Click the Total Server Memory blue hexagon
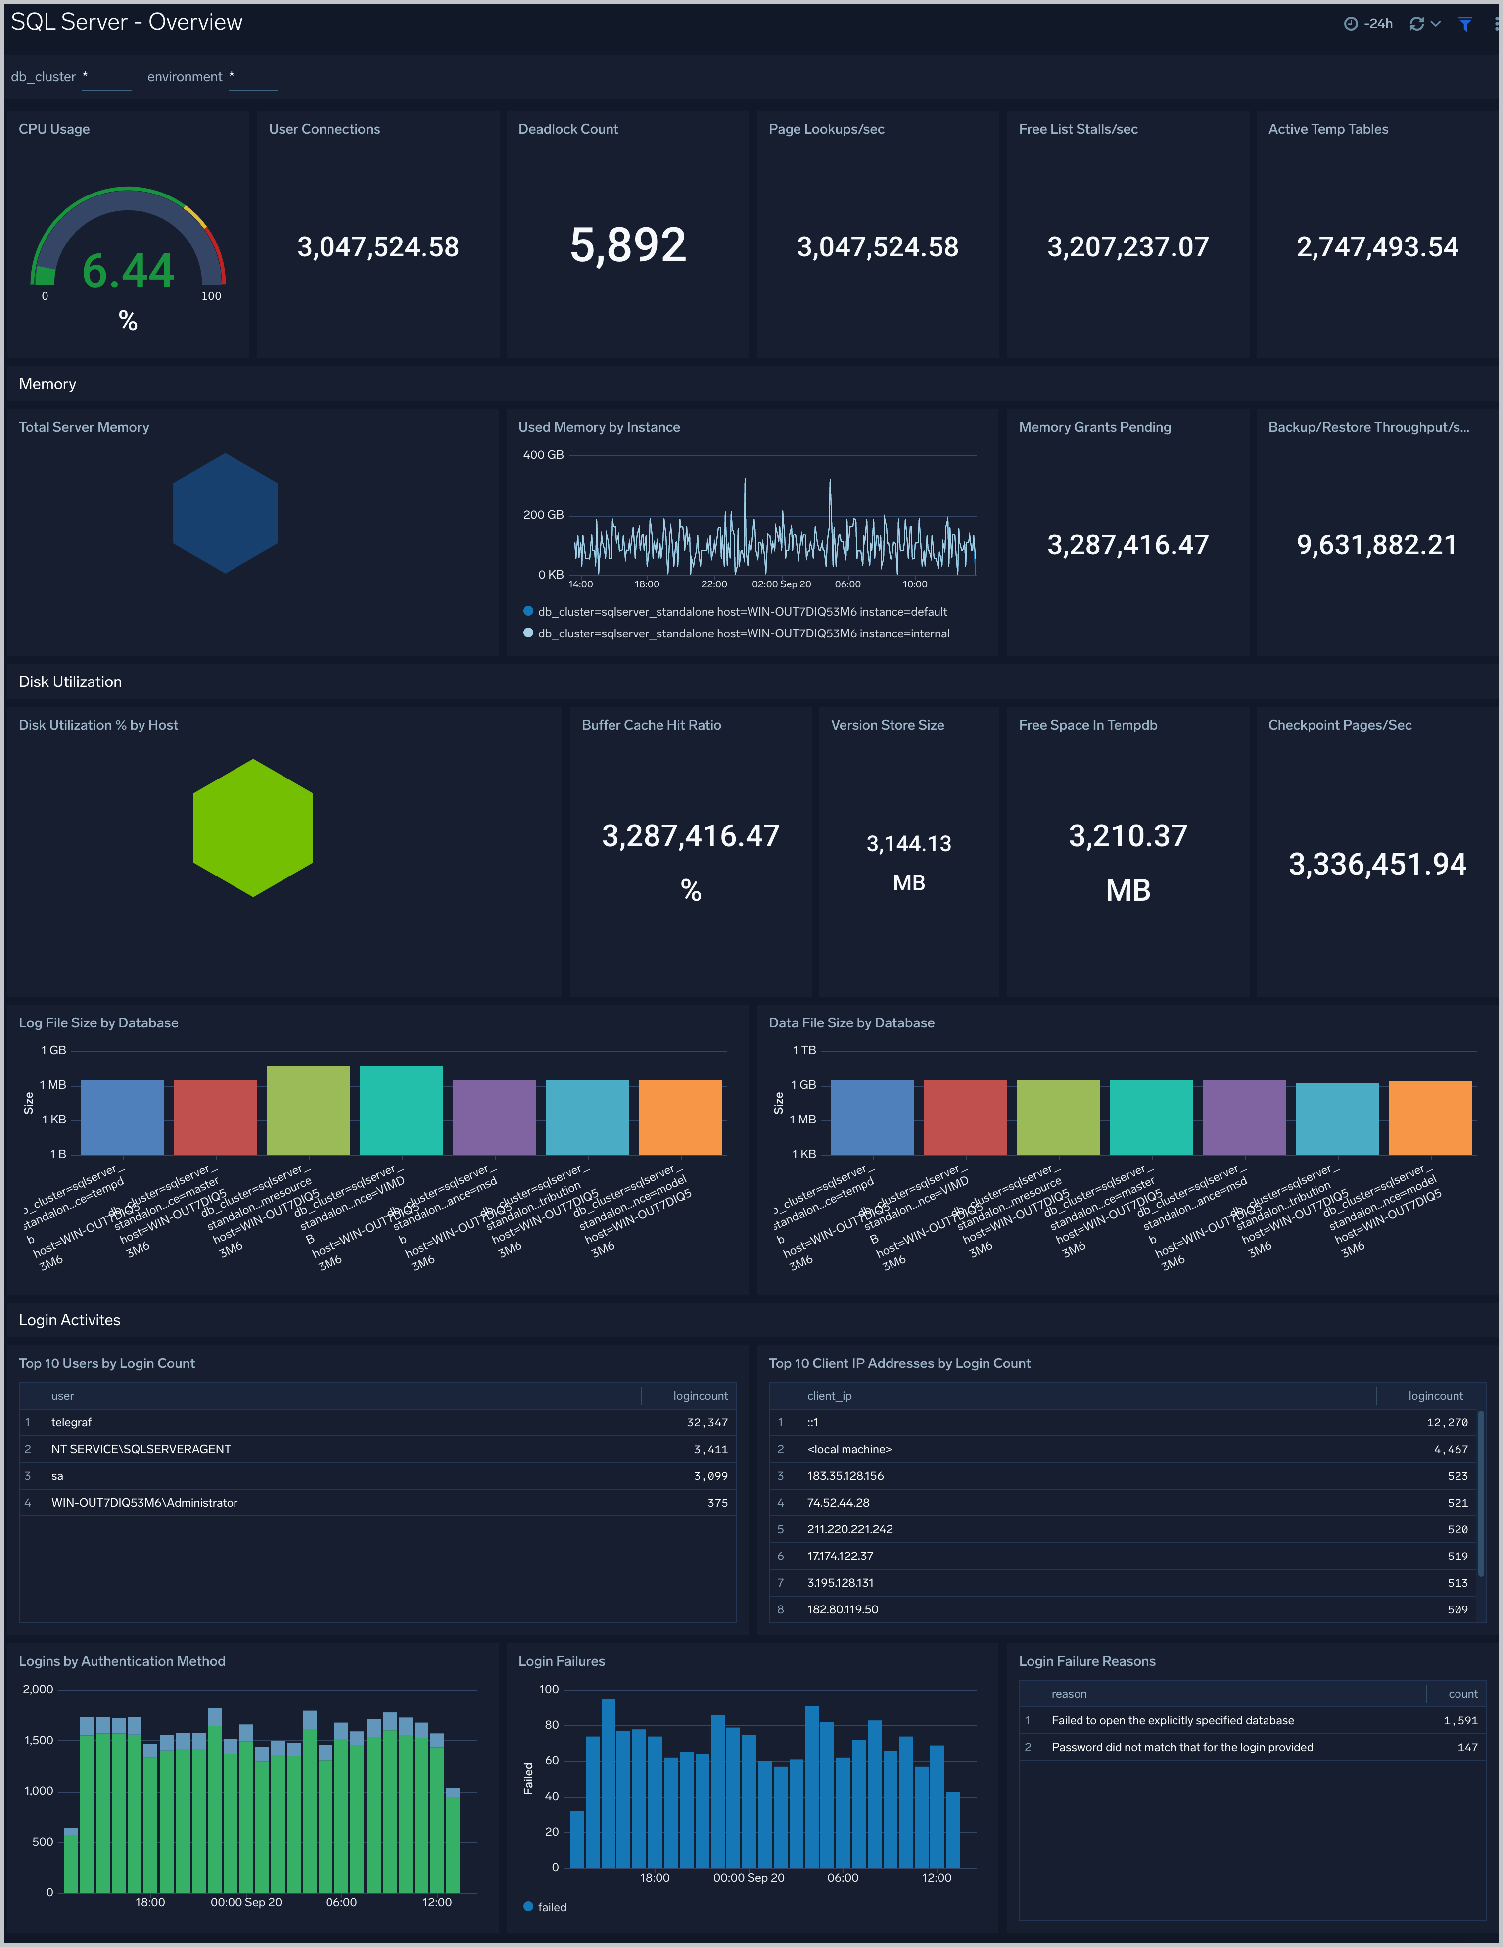Screen dimensions: 1503x1947 tap(226, 513)
